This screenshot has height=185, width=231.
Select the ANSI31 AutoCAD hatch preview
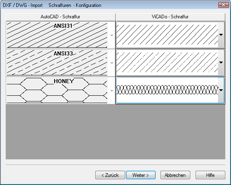coord(57,35)
